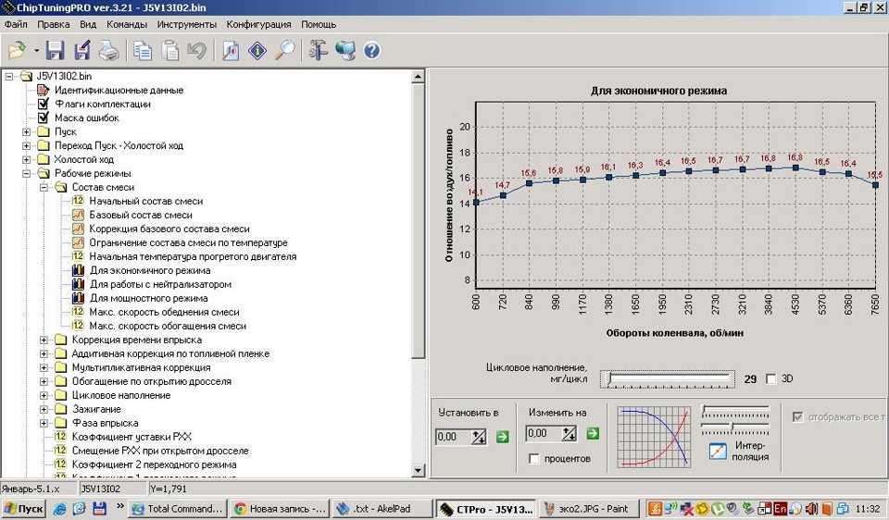Screen dimensions: 889x520
Task: Click green arrow next to Изменить на
Action: point(593,433)
